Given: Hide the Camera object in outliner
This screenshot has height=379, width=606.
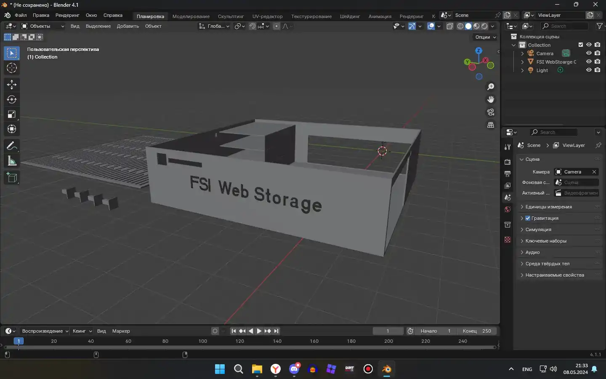Looking at the screenshot, I should point(589,53).
